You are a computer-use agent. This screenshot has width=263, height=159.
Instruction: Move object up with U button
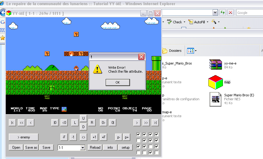coord(83,118)
